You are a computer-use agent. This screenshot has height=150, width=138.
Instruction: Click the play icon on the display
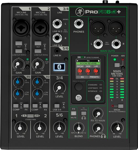tap(78, 61)
